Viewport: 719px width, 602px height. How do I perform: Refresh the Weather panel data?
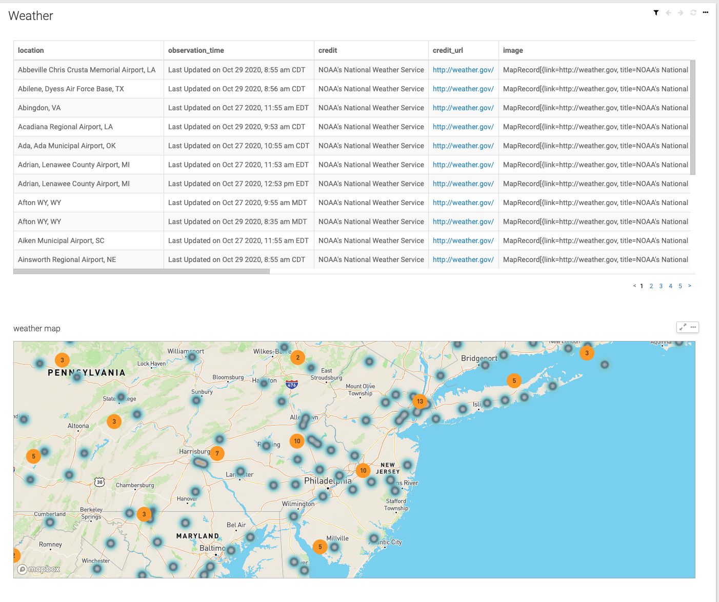coord(693,12)
